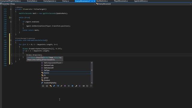192x108 pixels.
Task: Click on Gizmos.DrawWireSphere code line
Action: [x=42, y=49]
